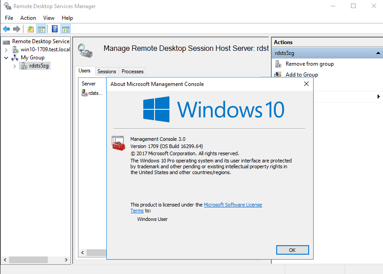The height and width of the screenshot is (274, 383).
Task: Click the Remove from group icon
Action: 278,64
